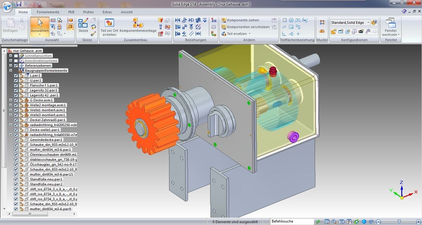The image size is (422, 225).
Task: Click Teil vor Ort erstellen icon
Action: click(x=109, y=23)
